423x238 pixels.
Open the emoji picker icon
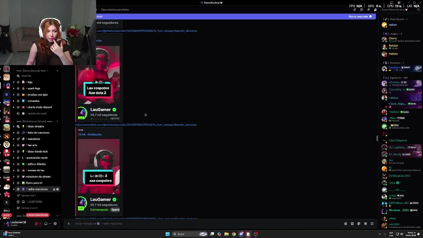coord(365,224)
